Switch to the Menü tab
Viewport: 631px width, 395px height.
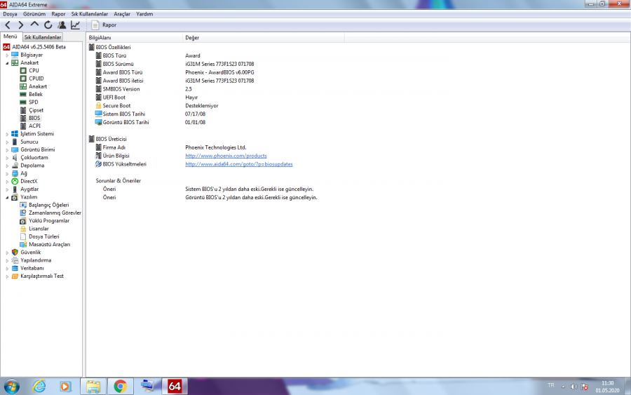(11, 36)
